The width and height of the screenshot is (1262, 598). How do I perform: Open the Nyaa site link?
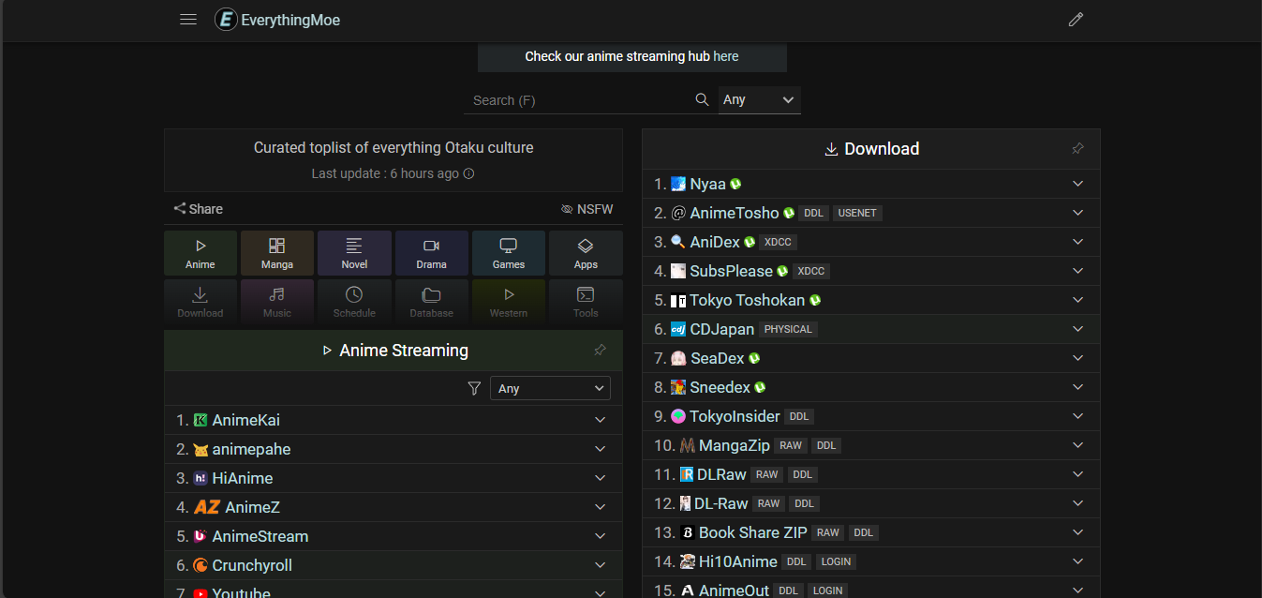coord(707,184)
